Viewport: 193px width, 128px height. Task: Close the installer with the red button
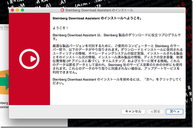pyautogui.click(x=12, y=10)
